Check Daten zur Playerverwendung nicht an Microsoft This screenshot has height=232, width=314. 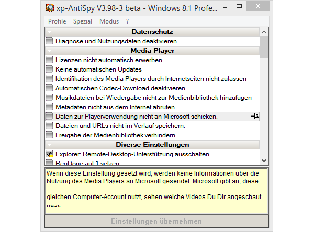tap(49, 116)
